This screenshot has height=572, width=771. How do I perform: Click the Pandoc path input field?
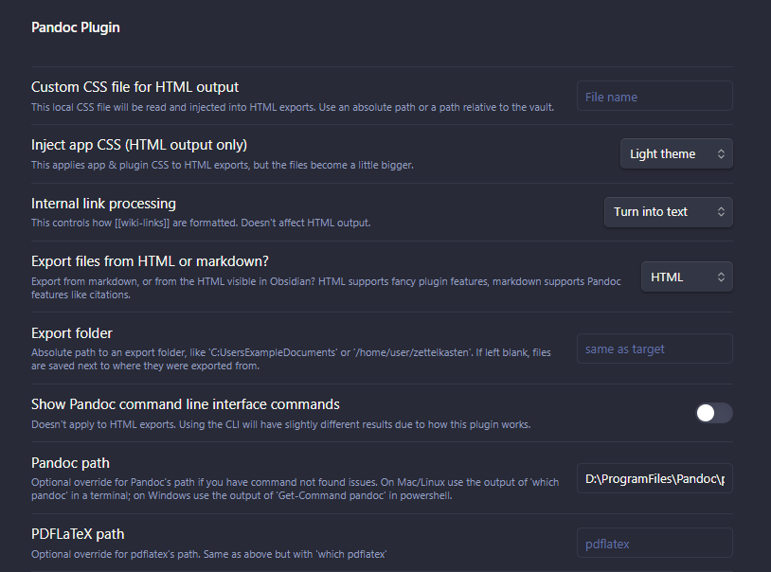tap(654, 478)
